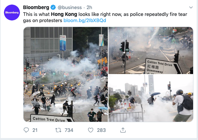Open the Bloomberg purple profile avatar
Screen dimensions: 198x140
(12, 12)
